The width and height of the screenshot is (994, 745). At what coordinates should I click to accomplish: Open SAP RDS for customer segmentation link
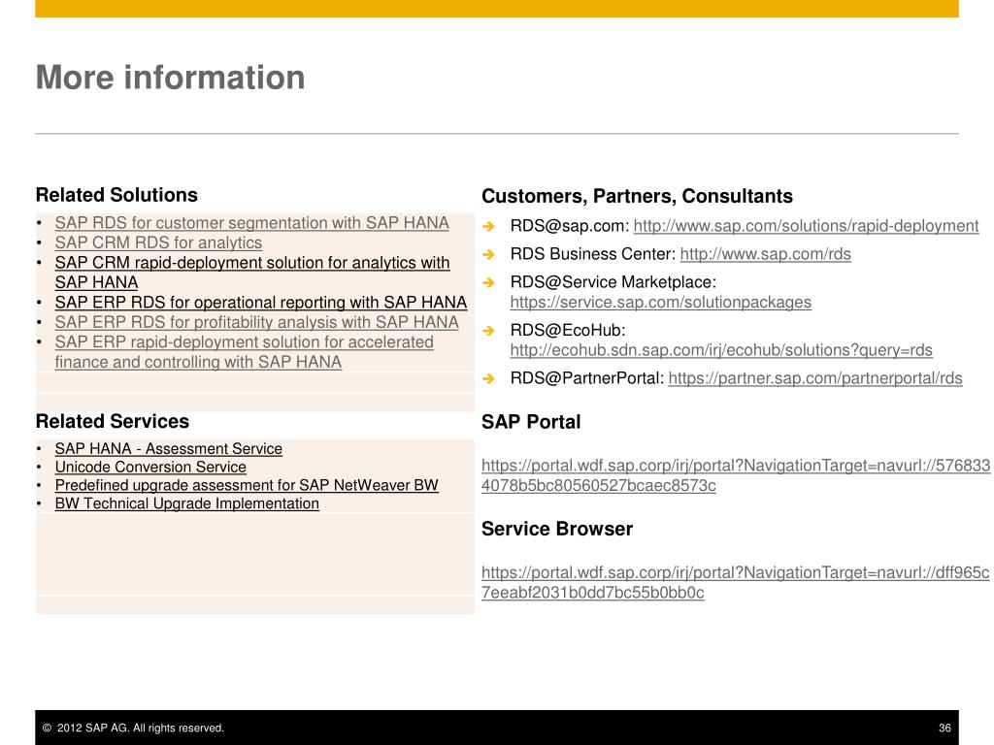[251, 223]
